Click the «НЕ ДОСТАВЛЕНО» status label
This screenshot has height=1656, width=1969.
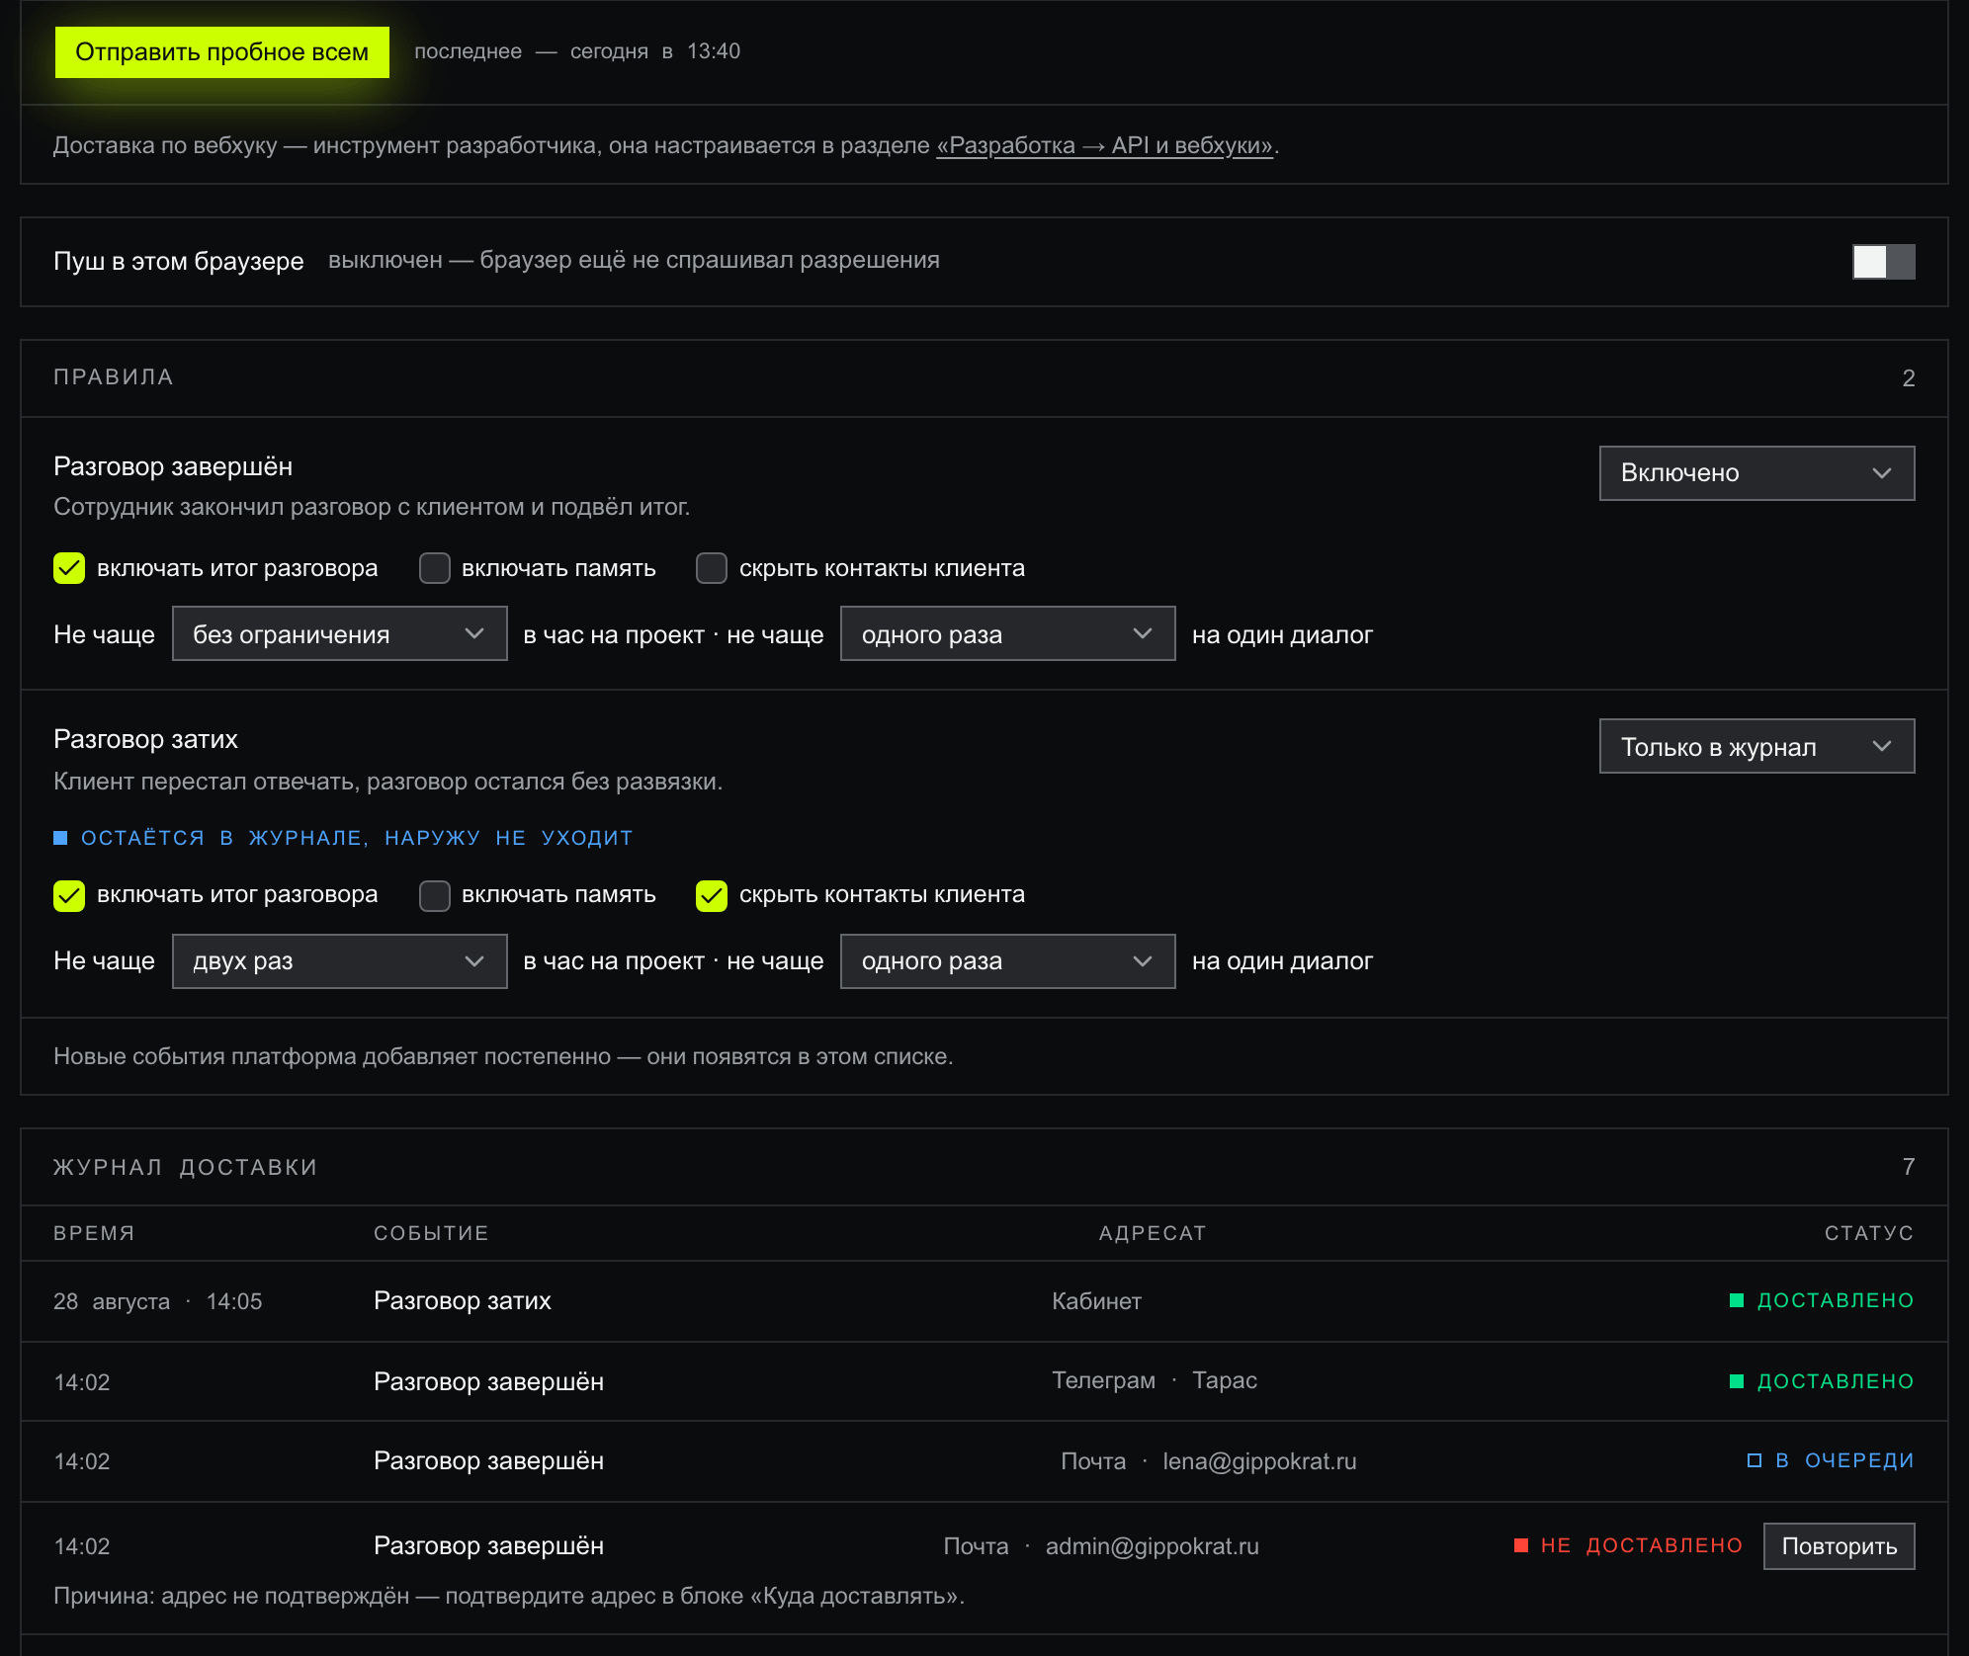1629,1545
